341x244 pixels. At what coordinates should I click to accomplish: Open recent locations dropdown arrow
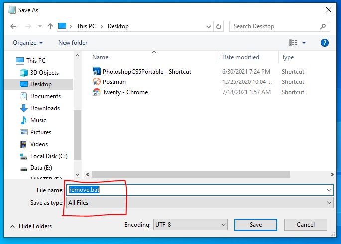click(40, 26)
